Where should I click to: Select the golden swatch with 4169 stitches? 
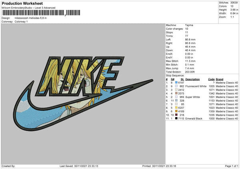coord(177,111)
